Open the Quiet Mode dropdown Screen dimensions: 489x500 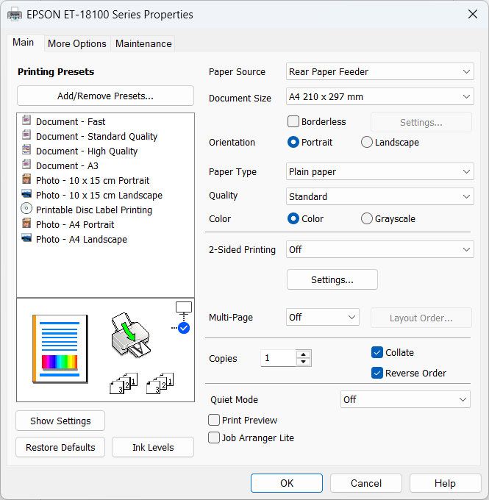coord(405,399)
